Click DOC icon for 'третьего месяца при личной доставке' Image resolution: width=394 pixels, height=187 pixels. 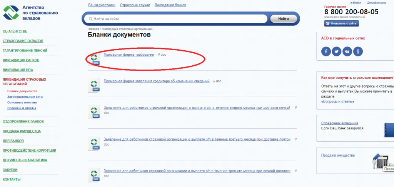click(94, 175)
